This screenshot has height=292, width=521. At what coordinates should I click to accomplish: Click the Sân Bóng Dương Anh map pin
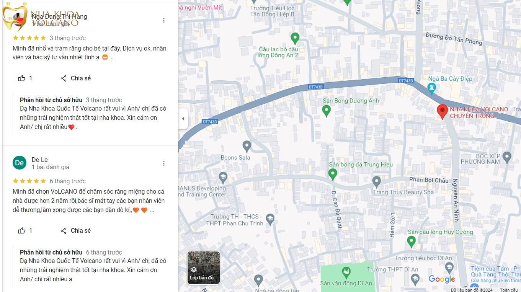point(327,111)
